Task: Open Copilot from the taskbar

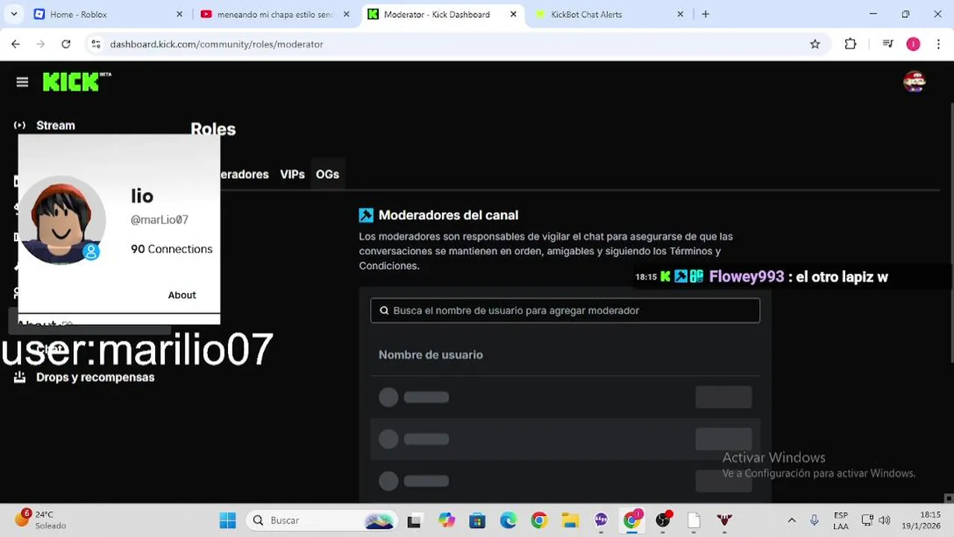Action: [x=446, y=521]
